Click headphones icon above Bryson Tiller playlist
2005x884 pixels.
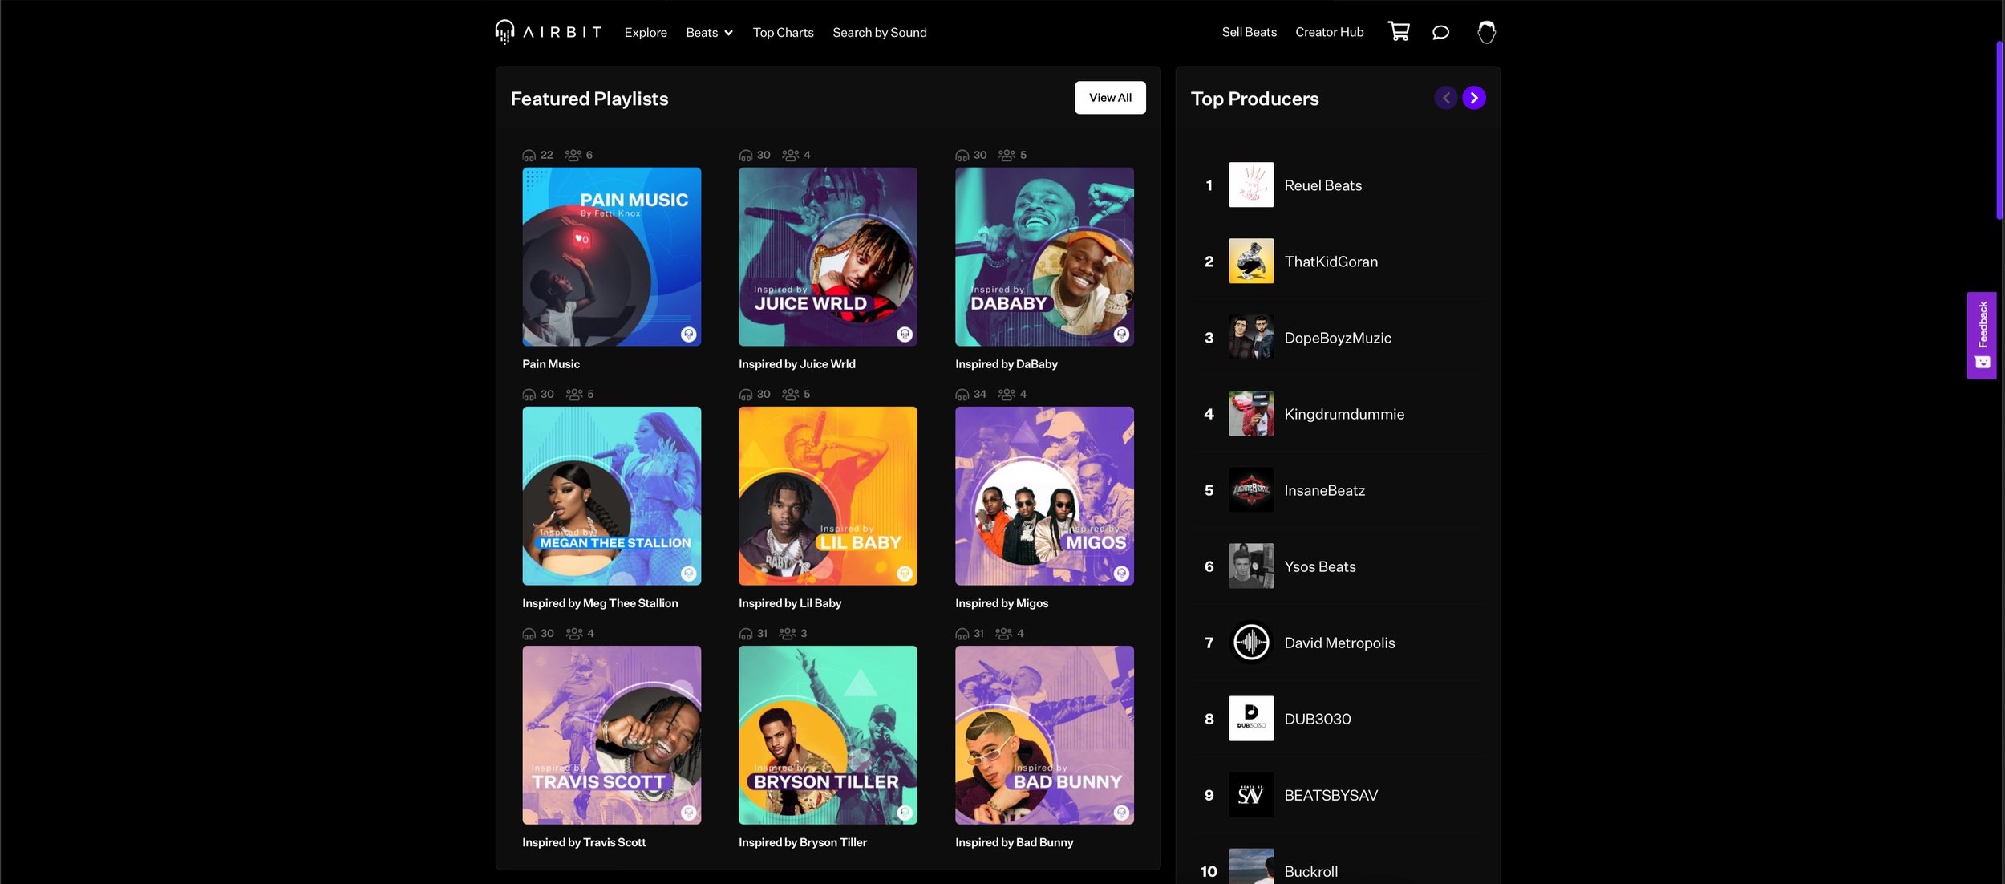tap(746, 634)
